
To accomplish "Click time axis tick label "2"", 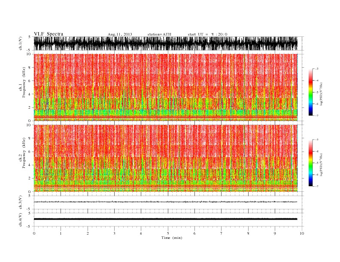I will point(88,233).
